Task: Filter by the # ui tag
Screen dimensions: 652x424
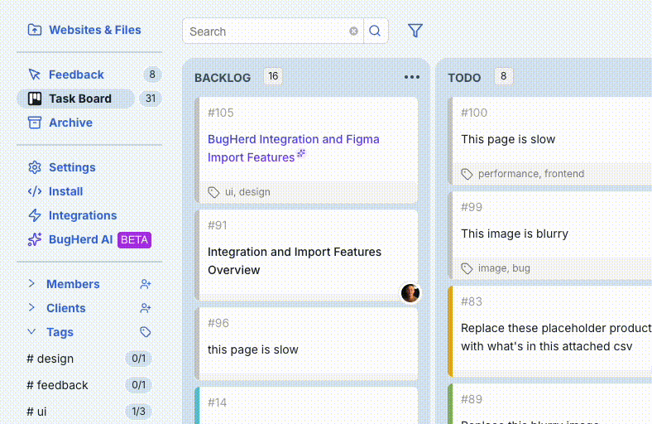Action: [x=36, y=412]
